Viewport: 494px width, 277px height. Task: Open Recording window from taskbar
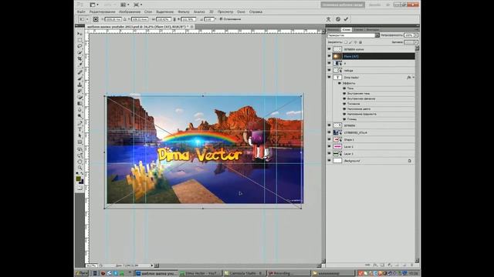point(288,273)
